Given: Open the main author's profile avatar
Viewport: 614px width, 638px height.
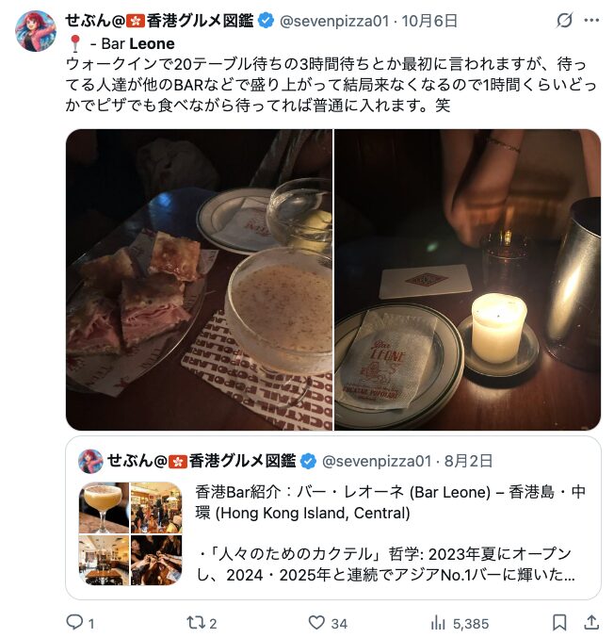Looking at the screenshot, I should [x=36, y=31].
